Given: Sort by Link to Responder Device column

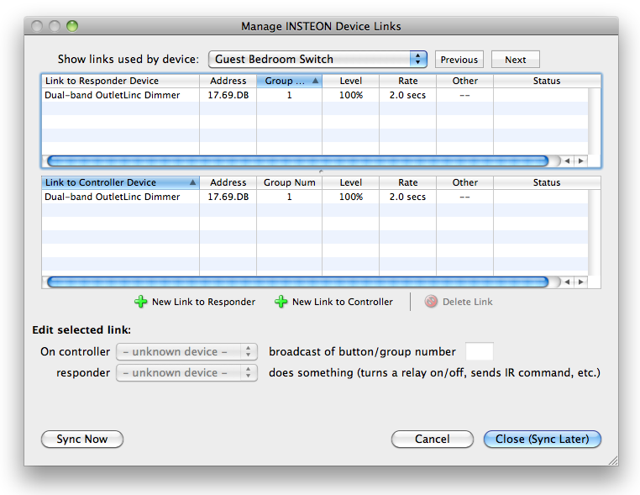Looking at the screenshot, I should 120,81.
